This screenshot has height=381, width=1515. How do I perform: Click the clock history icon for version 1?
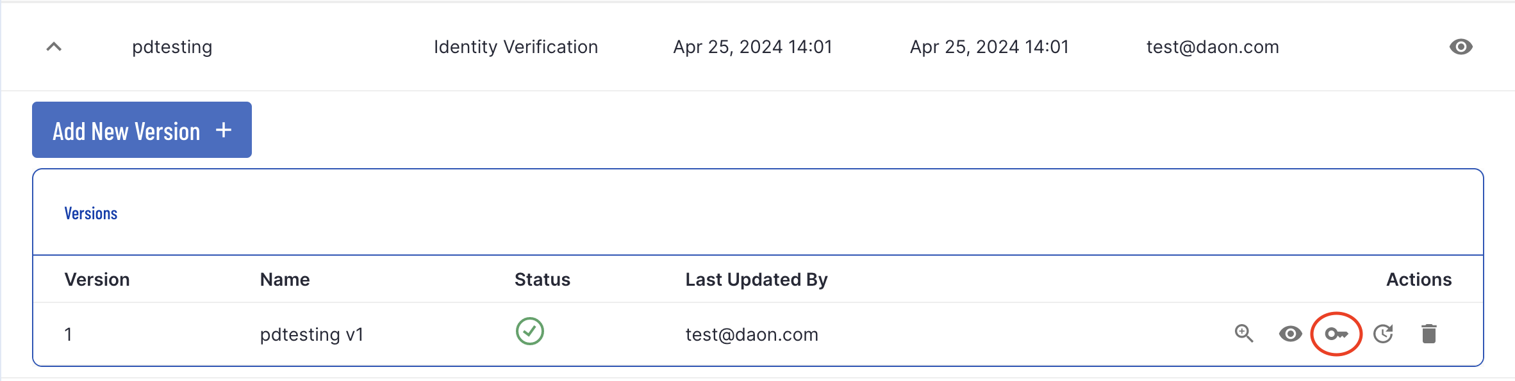(x=1383, y=334)
